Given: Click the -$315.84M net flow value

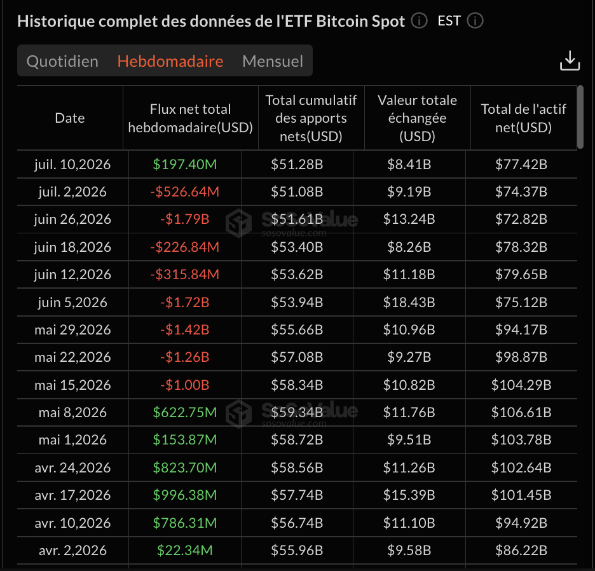Looking at the screenshot, I should [185, 275].
